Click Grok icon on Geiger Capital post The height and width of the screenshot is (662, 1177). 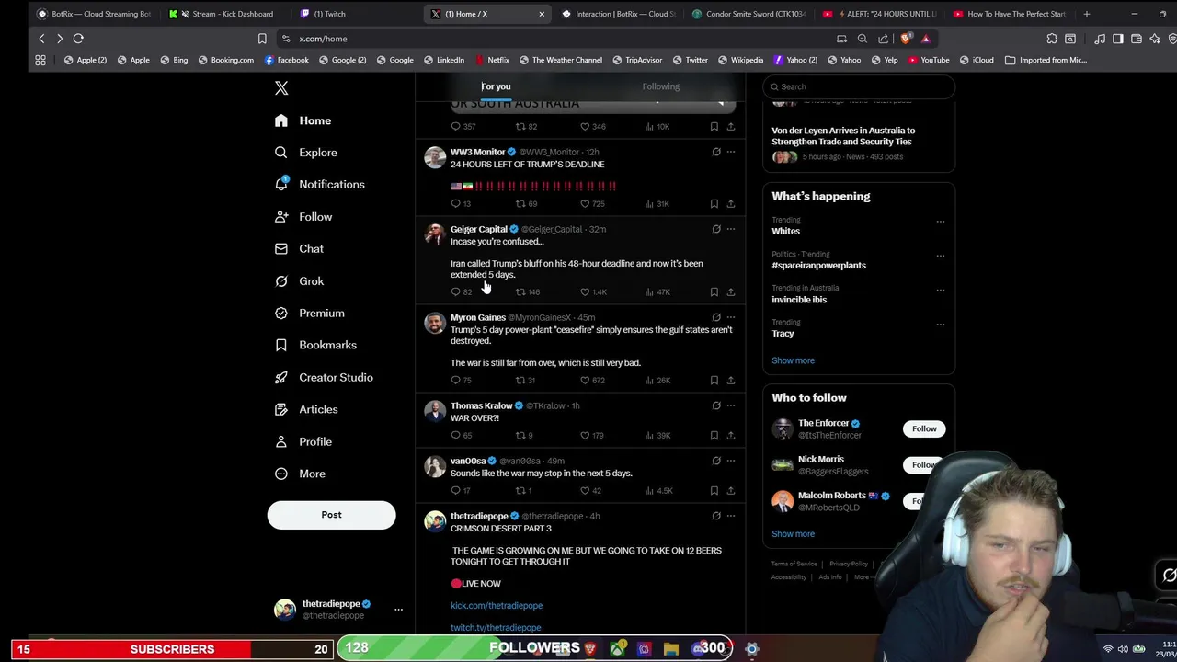[x=716, y=229]
